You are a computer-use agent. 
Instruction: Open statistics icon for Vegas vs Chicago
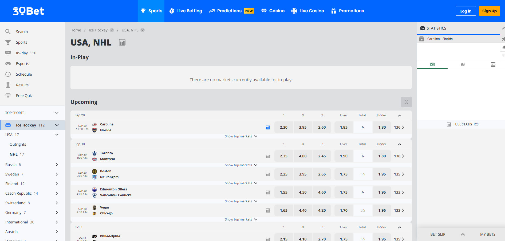click(268, 210)
